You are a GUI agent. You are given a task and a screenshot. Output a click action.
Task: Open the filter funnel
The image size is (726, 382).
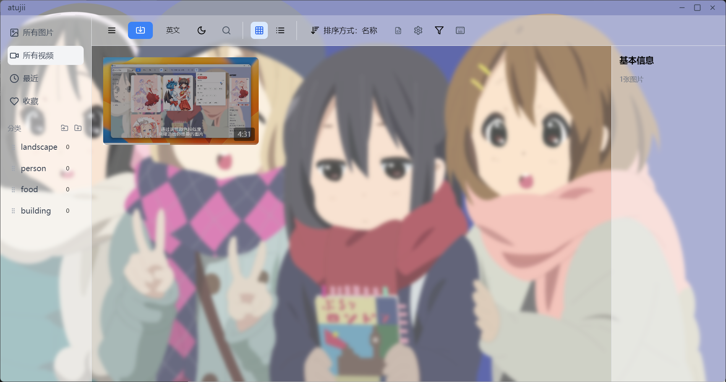439,31
